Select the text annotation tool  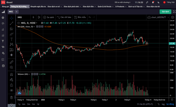tap(11, 39)
